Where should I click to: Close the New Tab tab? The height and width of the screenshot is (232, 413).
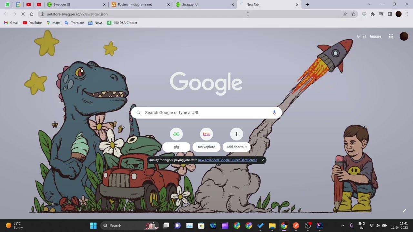click(x=297, y=5)
